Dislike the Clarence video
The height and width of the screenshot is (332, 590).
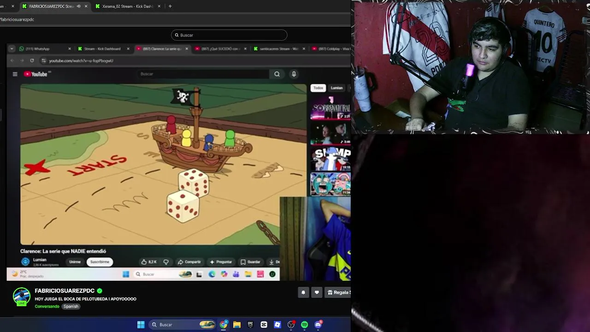(166, 262)
